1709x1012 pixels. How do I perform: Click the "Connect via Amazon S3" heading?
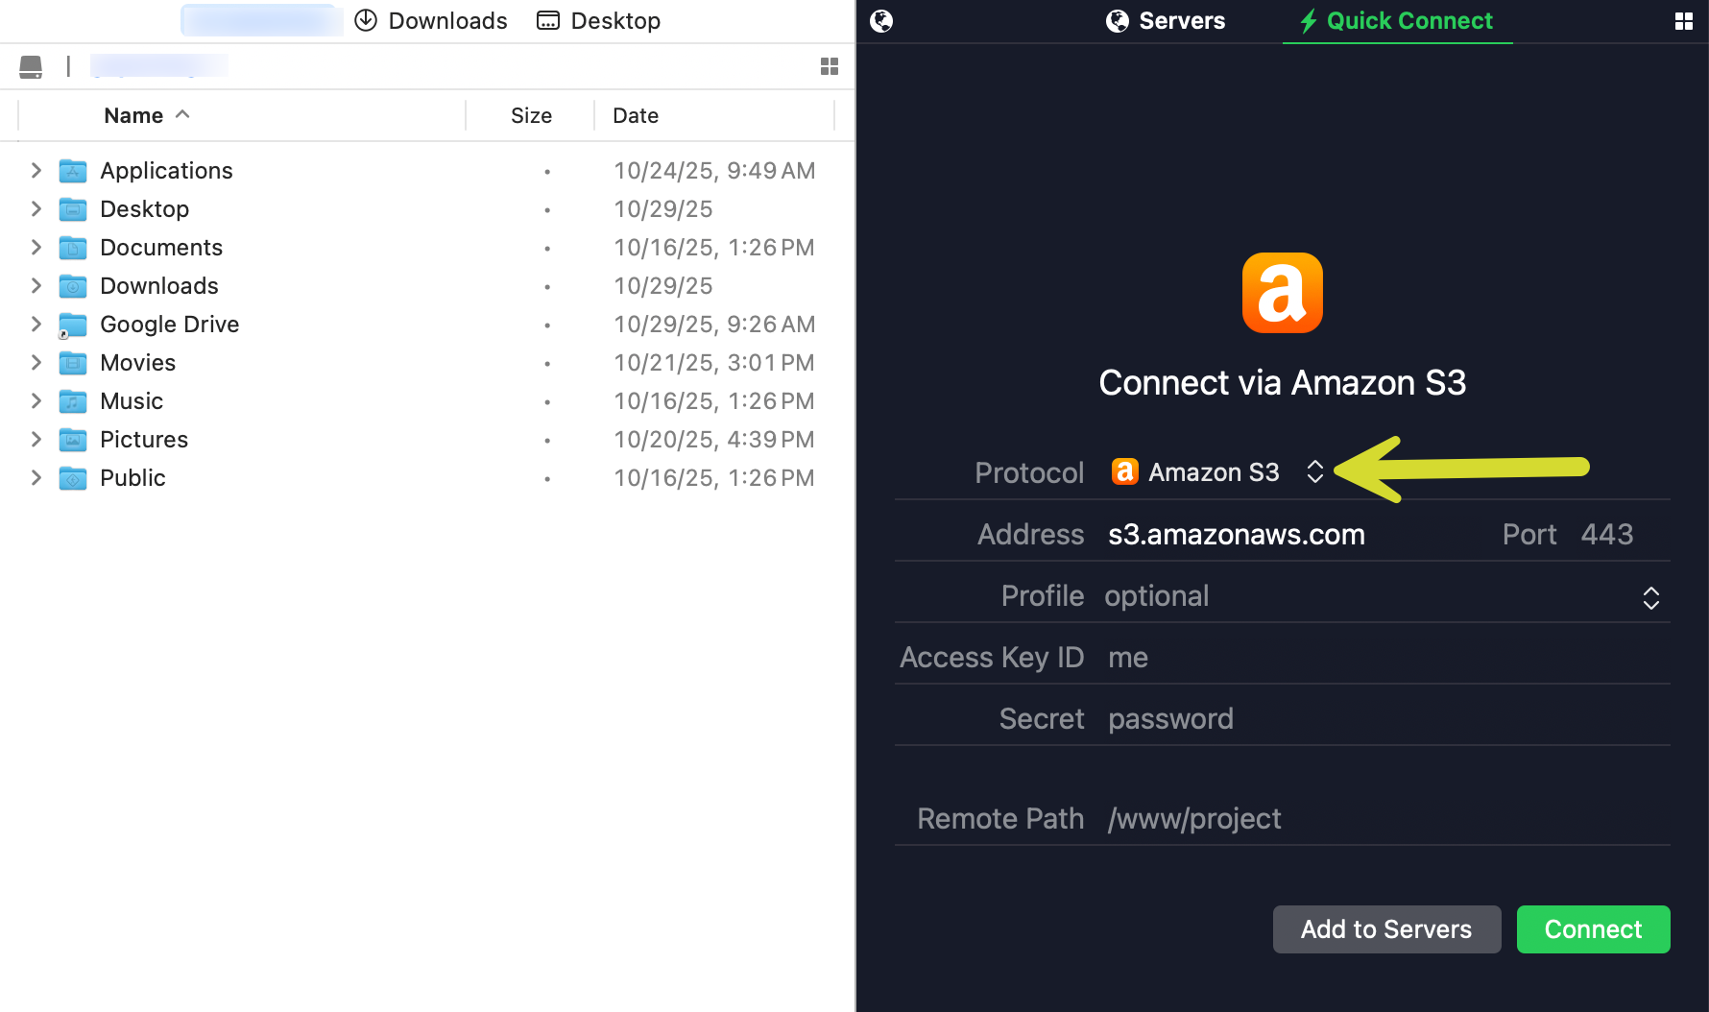(1283, 383)
